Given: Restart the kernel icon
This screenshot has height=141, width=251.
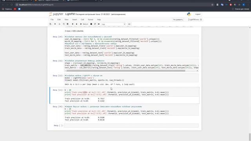Looking at the screenshot, I should coord(95,24).
